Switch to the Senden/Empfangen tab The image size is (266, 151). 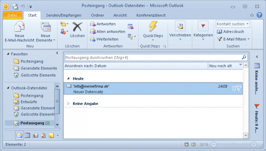pyautogui.click(x=63, y=15)
